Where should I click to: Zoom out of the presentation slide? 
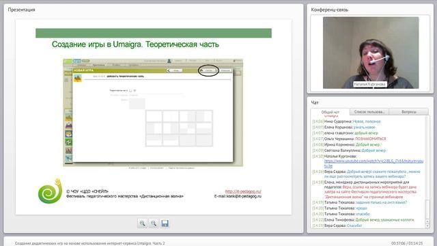pos(154,223)
